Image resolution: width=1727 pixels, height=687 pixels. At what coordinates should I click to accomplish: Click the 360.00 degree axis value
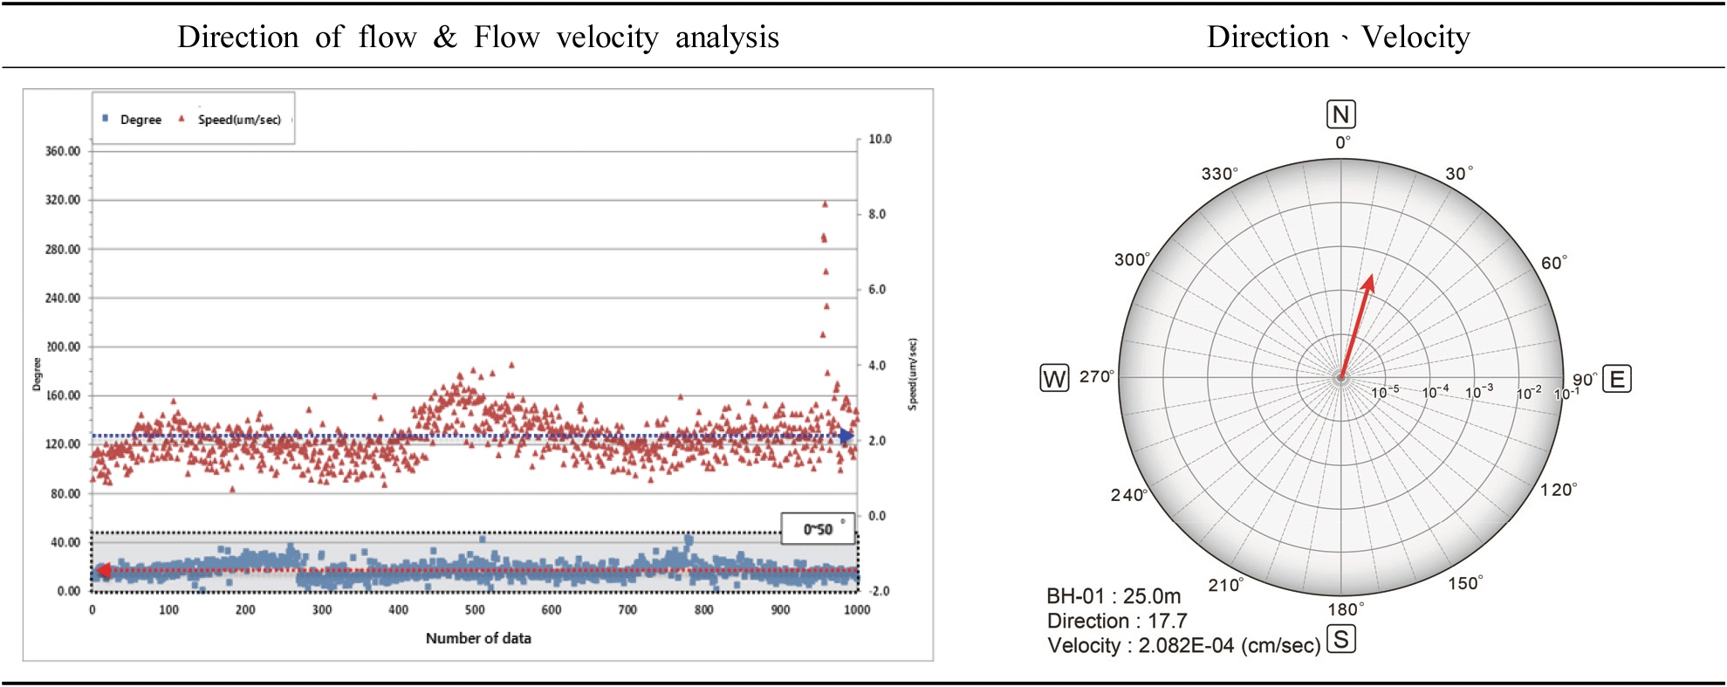tap(63, 151)
